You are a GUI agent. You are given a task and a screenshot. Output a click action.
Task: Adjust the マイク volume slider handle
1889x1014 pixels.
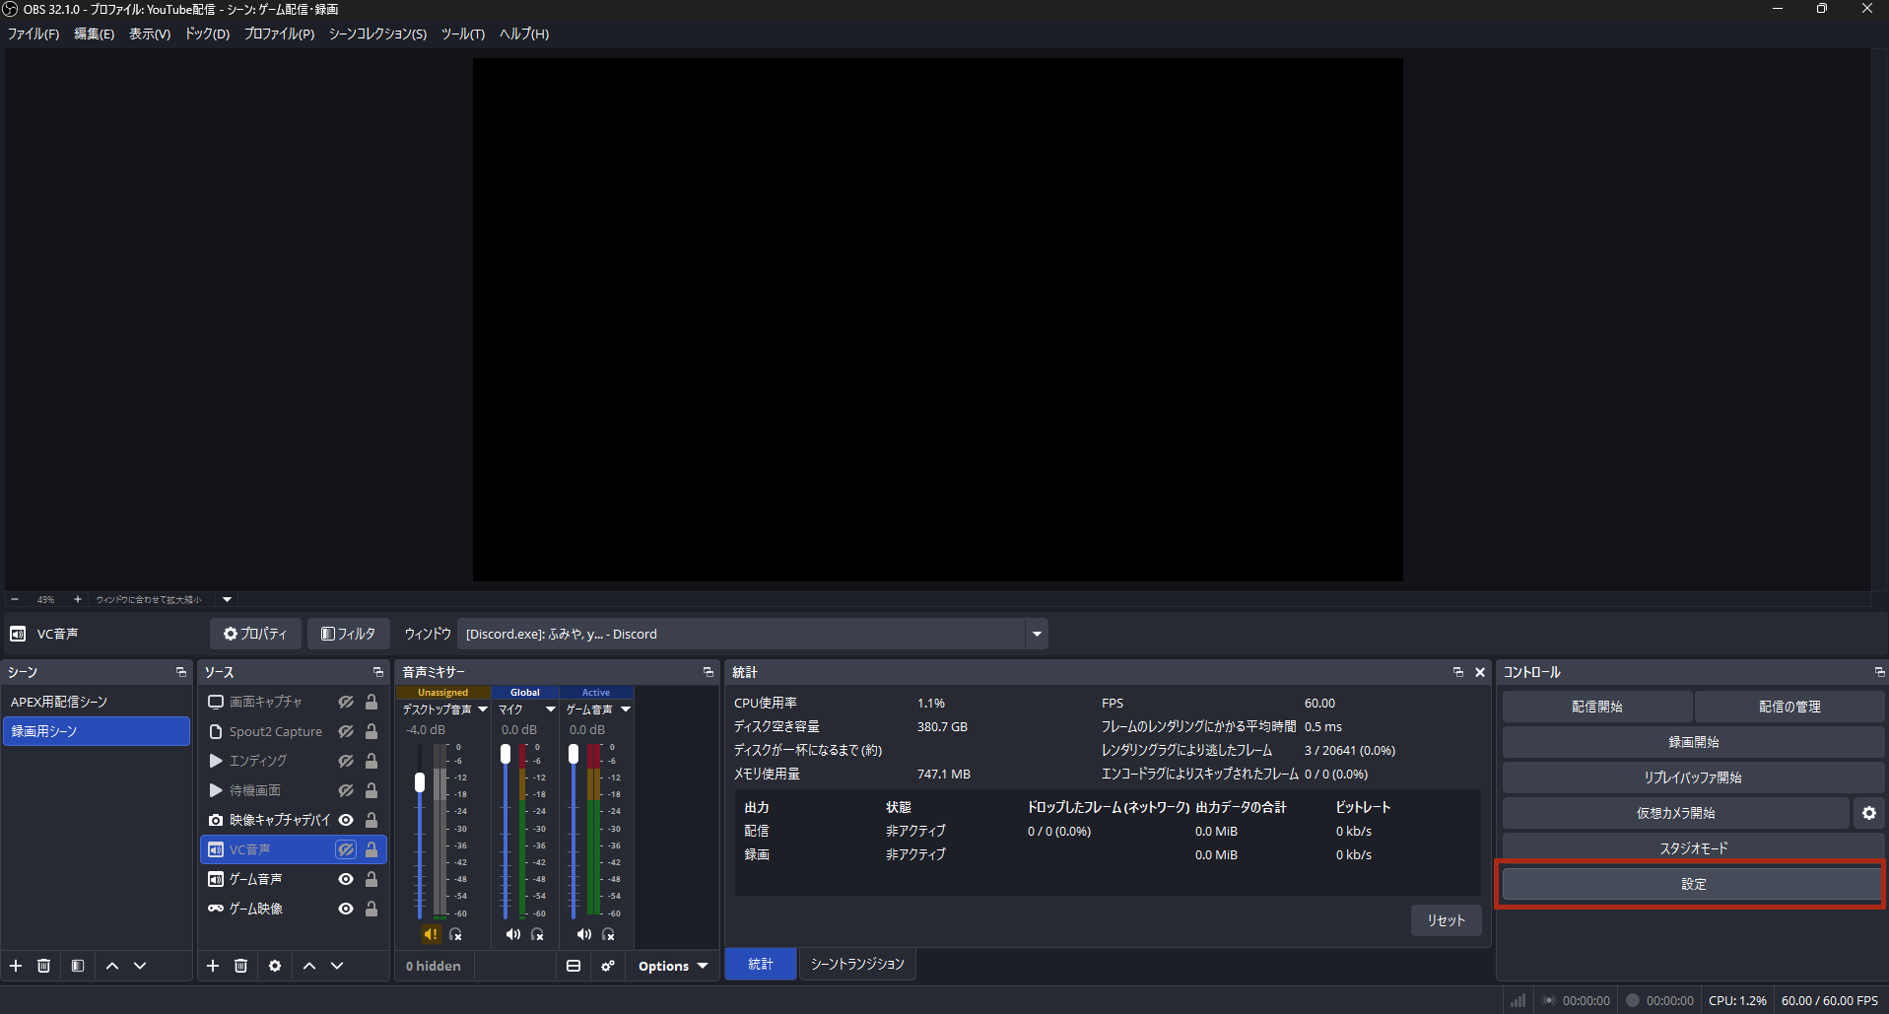[506, 754]
